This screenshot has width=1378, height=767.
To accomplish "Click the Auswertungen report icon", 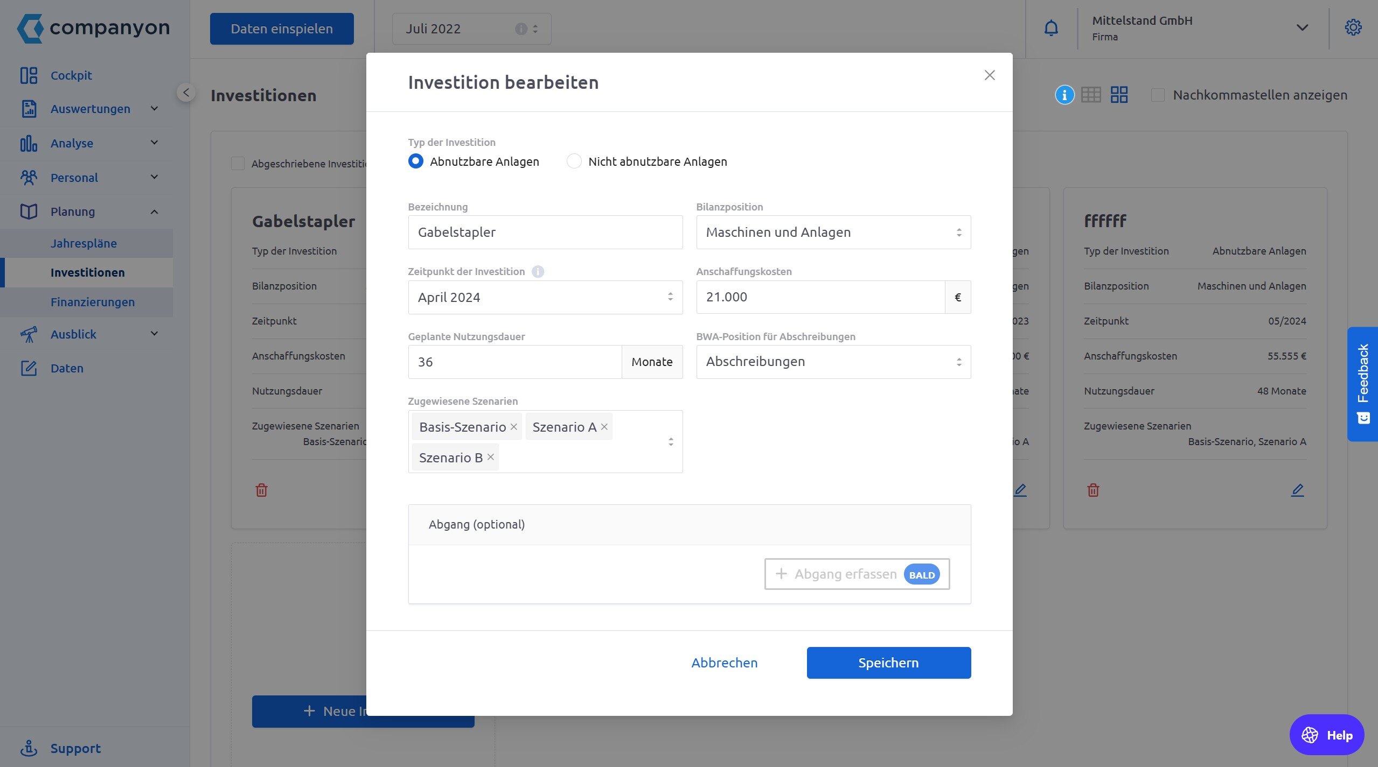I will pos(29,109).
